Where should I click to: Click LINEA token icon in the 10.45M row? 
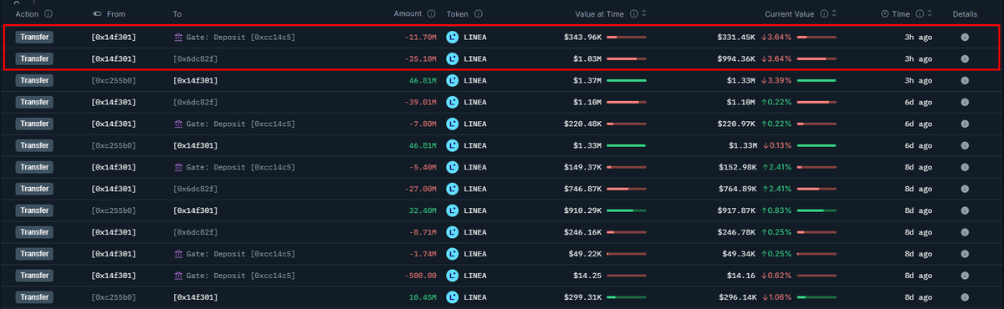pos(453,297)
